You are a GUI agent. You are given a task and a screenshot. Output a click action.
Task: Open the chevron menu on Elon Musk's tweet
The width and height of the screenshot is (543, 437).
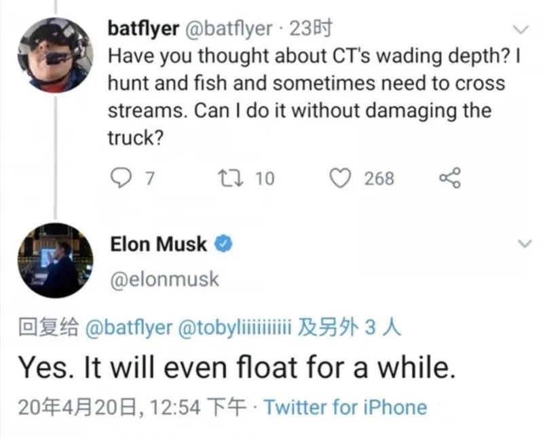point(521,244)
